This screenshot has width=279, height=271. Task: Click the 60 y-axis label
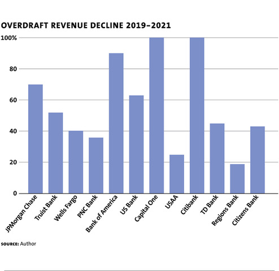pos(13,100)
